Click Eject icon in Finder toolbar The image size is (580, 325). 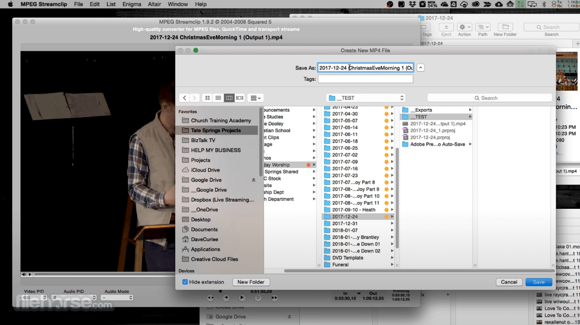pos(446,27)
